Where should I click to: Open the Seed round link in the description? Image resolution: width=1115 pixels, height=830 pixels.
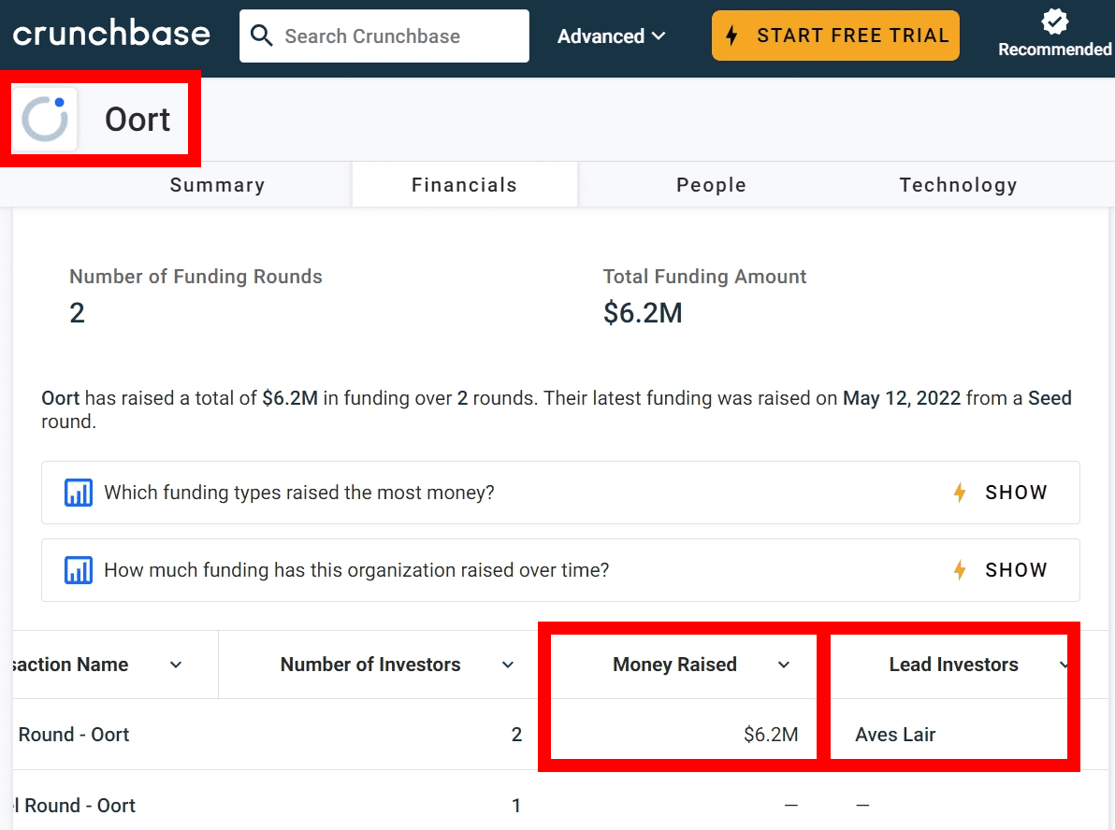click(x=1050, y=398)
